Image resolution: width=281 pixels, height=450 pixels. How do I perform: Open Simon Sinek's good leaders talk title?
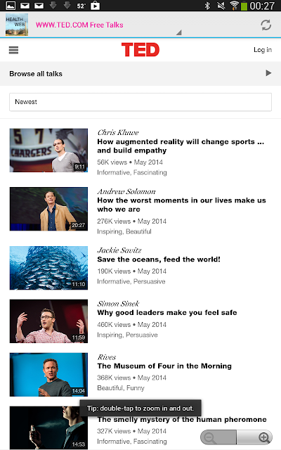167,312
